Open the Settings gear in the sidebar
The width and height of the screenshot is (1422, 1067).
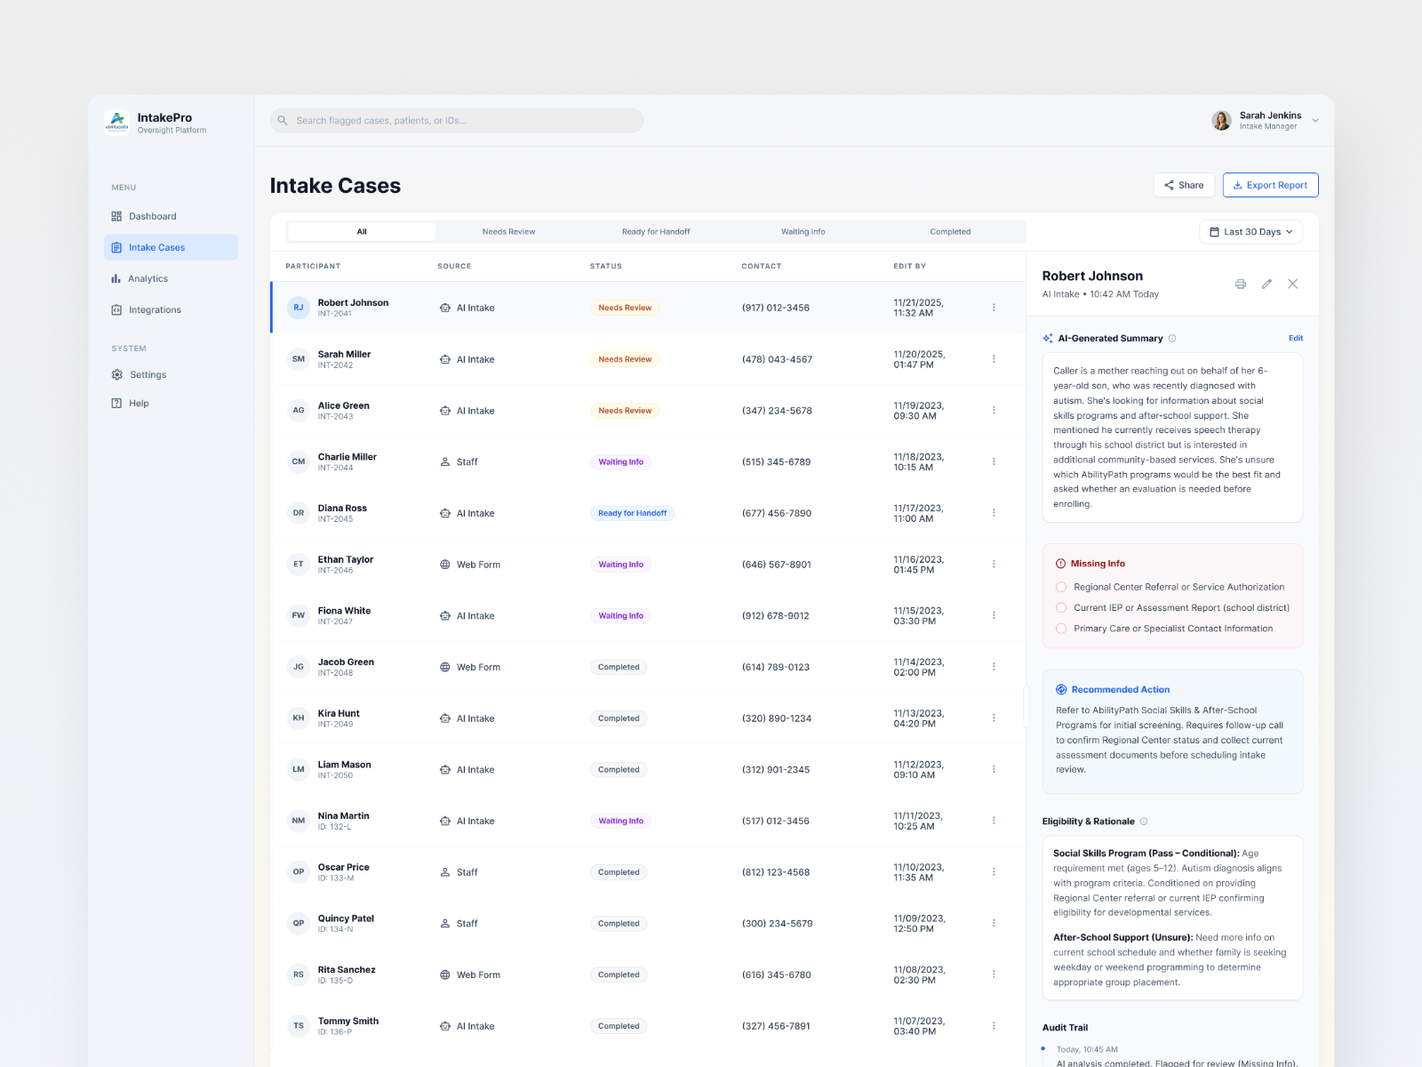point(117,374)
